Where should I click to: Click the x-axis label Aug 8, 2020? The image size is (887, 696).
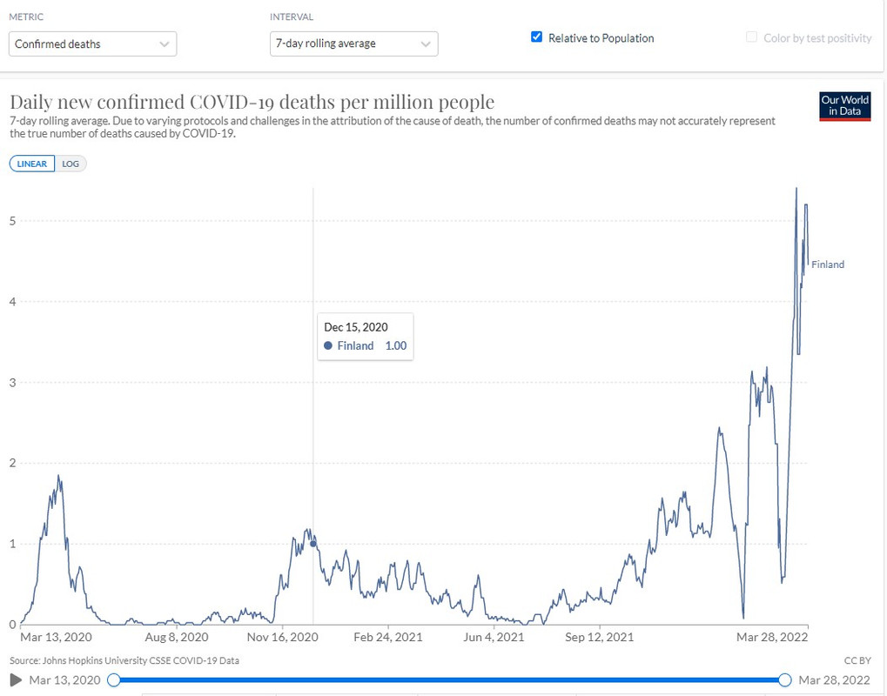point(177,637)
